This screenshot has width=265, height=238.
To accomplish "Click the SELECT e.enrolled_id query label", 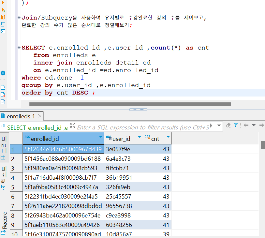I will [37, 127].
